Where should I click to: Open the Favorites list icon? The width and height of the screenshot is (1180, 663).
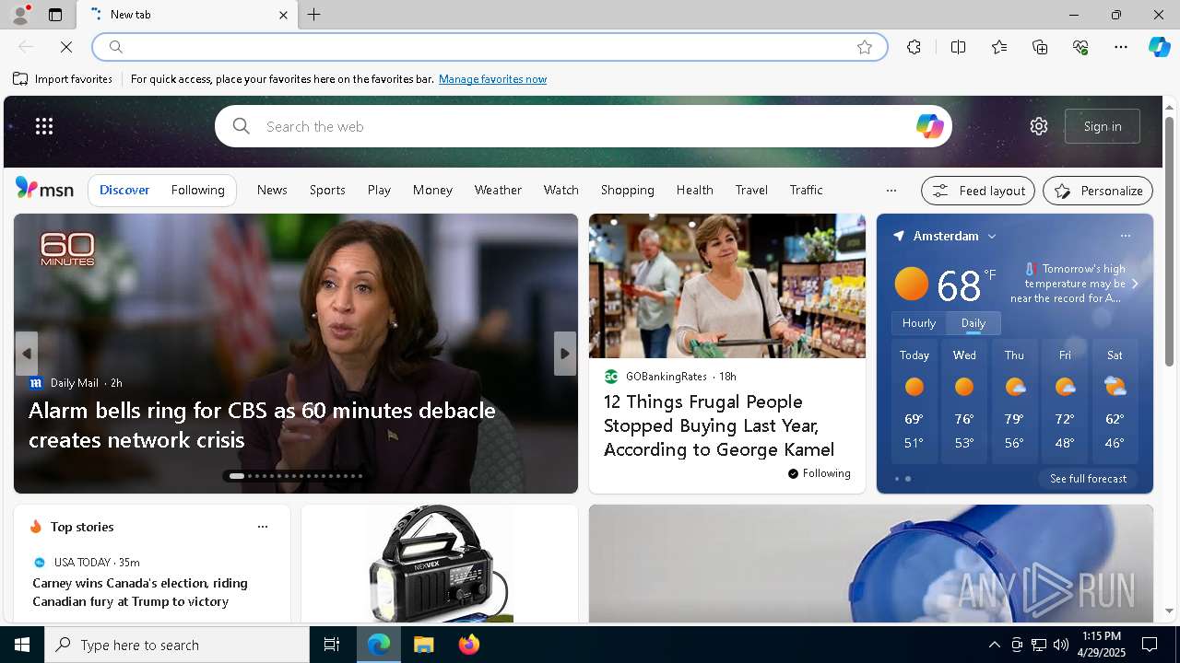[999, 47]
